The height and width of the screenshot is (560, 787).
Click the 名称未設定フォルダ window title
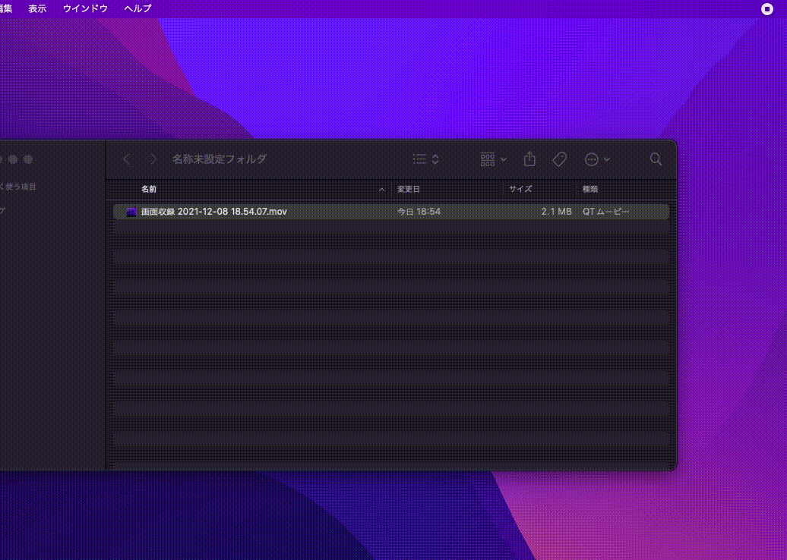point(220,159)
